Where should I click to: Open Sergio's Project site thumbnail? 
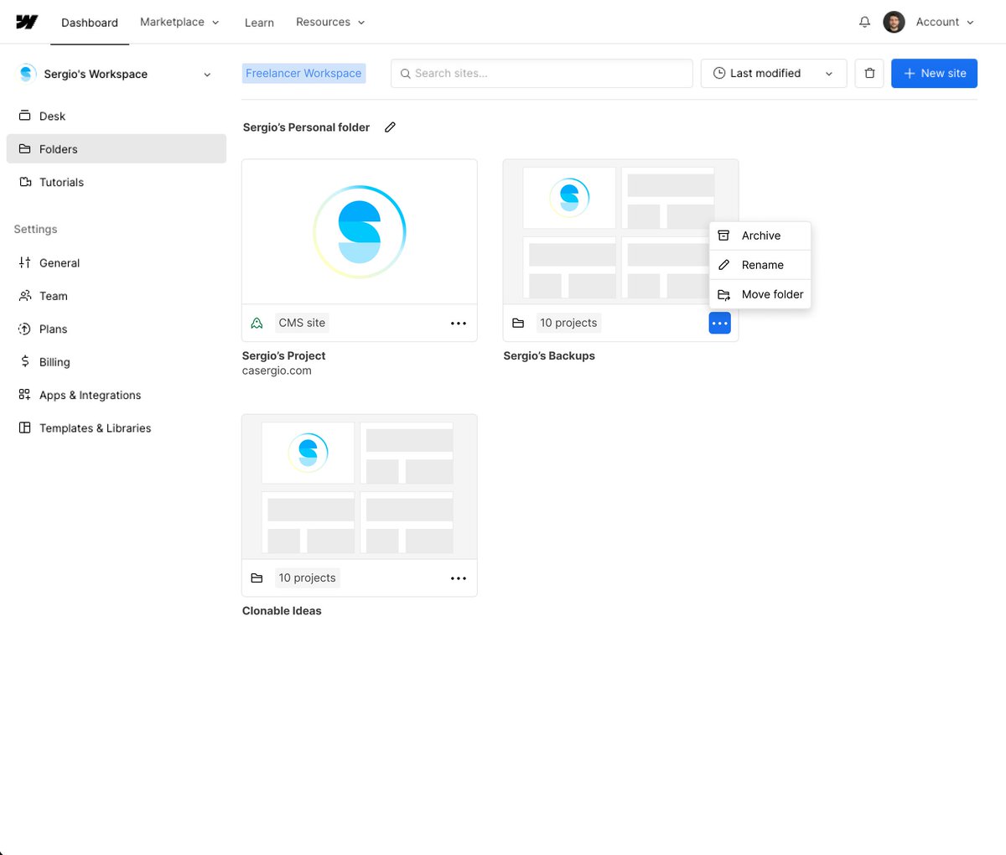pos(360,231)
